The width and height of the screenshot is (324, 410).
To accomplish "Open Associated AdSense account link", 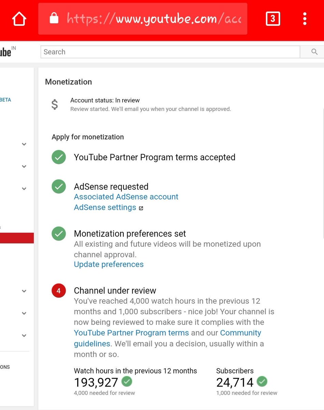I will 126,197.
